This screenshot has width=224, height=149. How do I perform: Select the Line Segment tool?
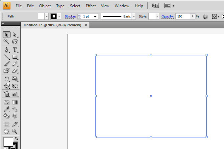click(x=7, y=57)
